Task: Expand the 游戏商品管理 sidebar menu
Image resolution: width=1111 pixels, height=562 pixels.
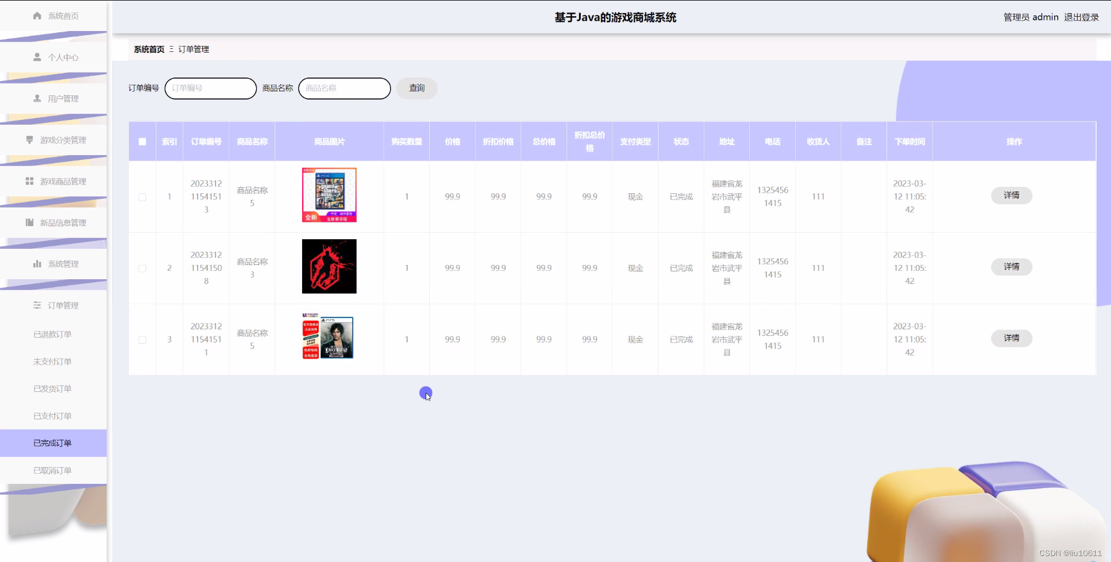Action: pyautogui.click(x=63, y=181)
